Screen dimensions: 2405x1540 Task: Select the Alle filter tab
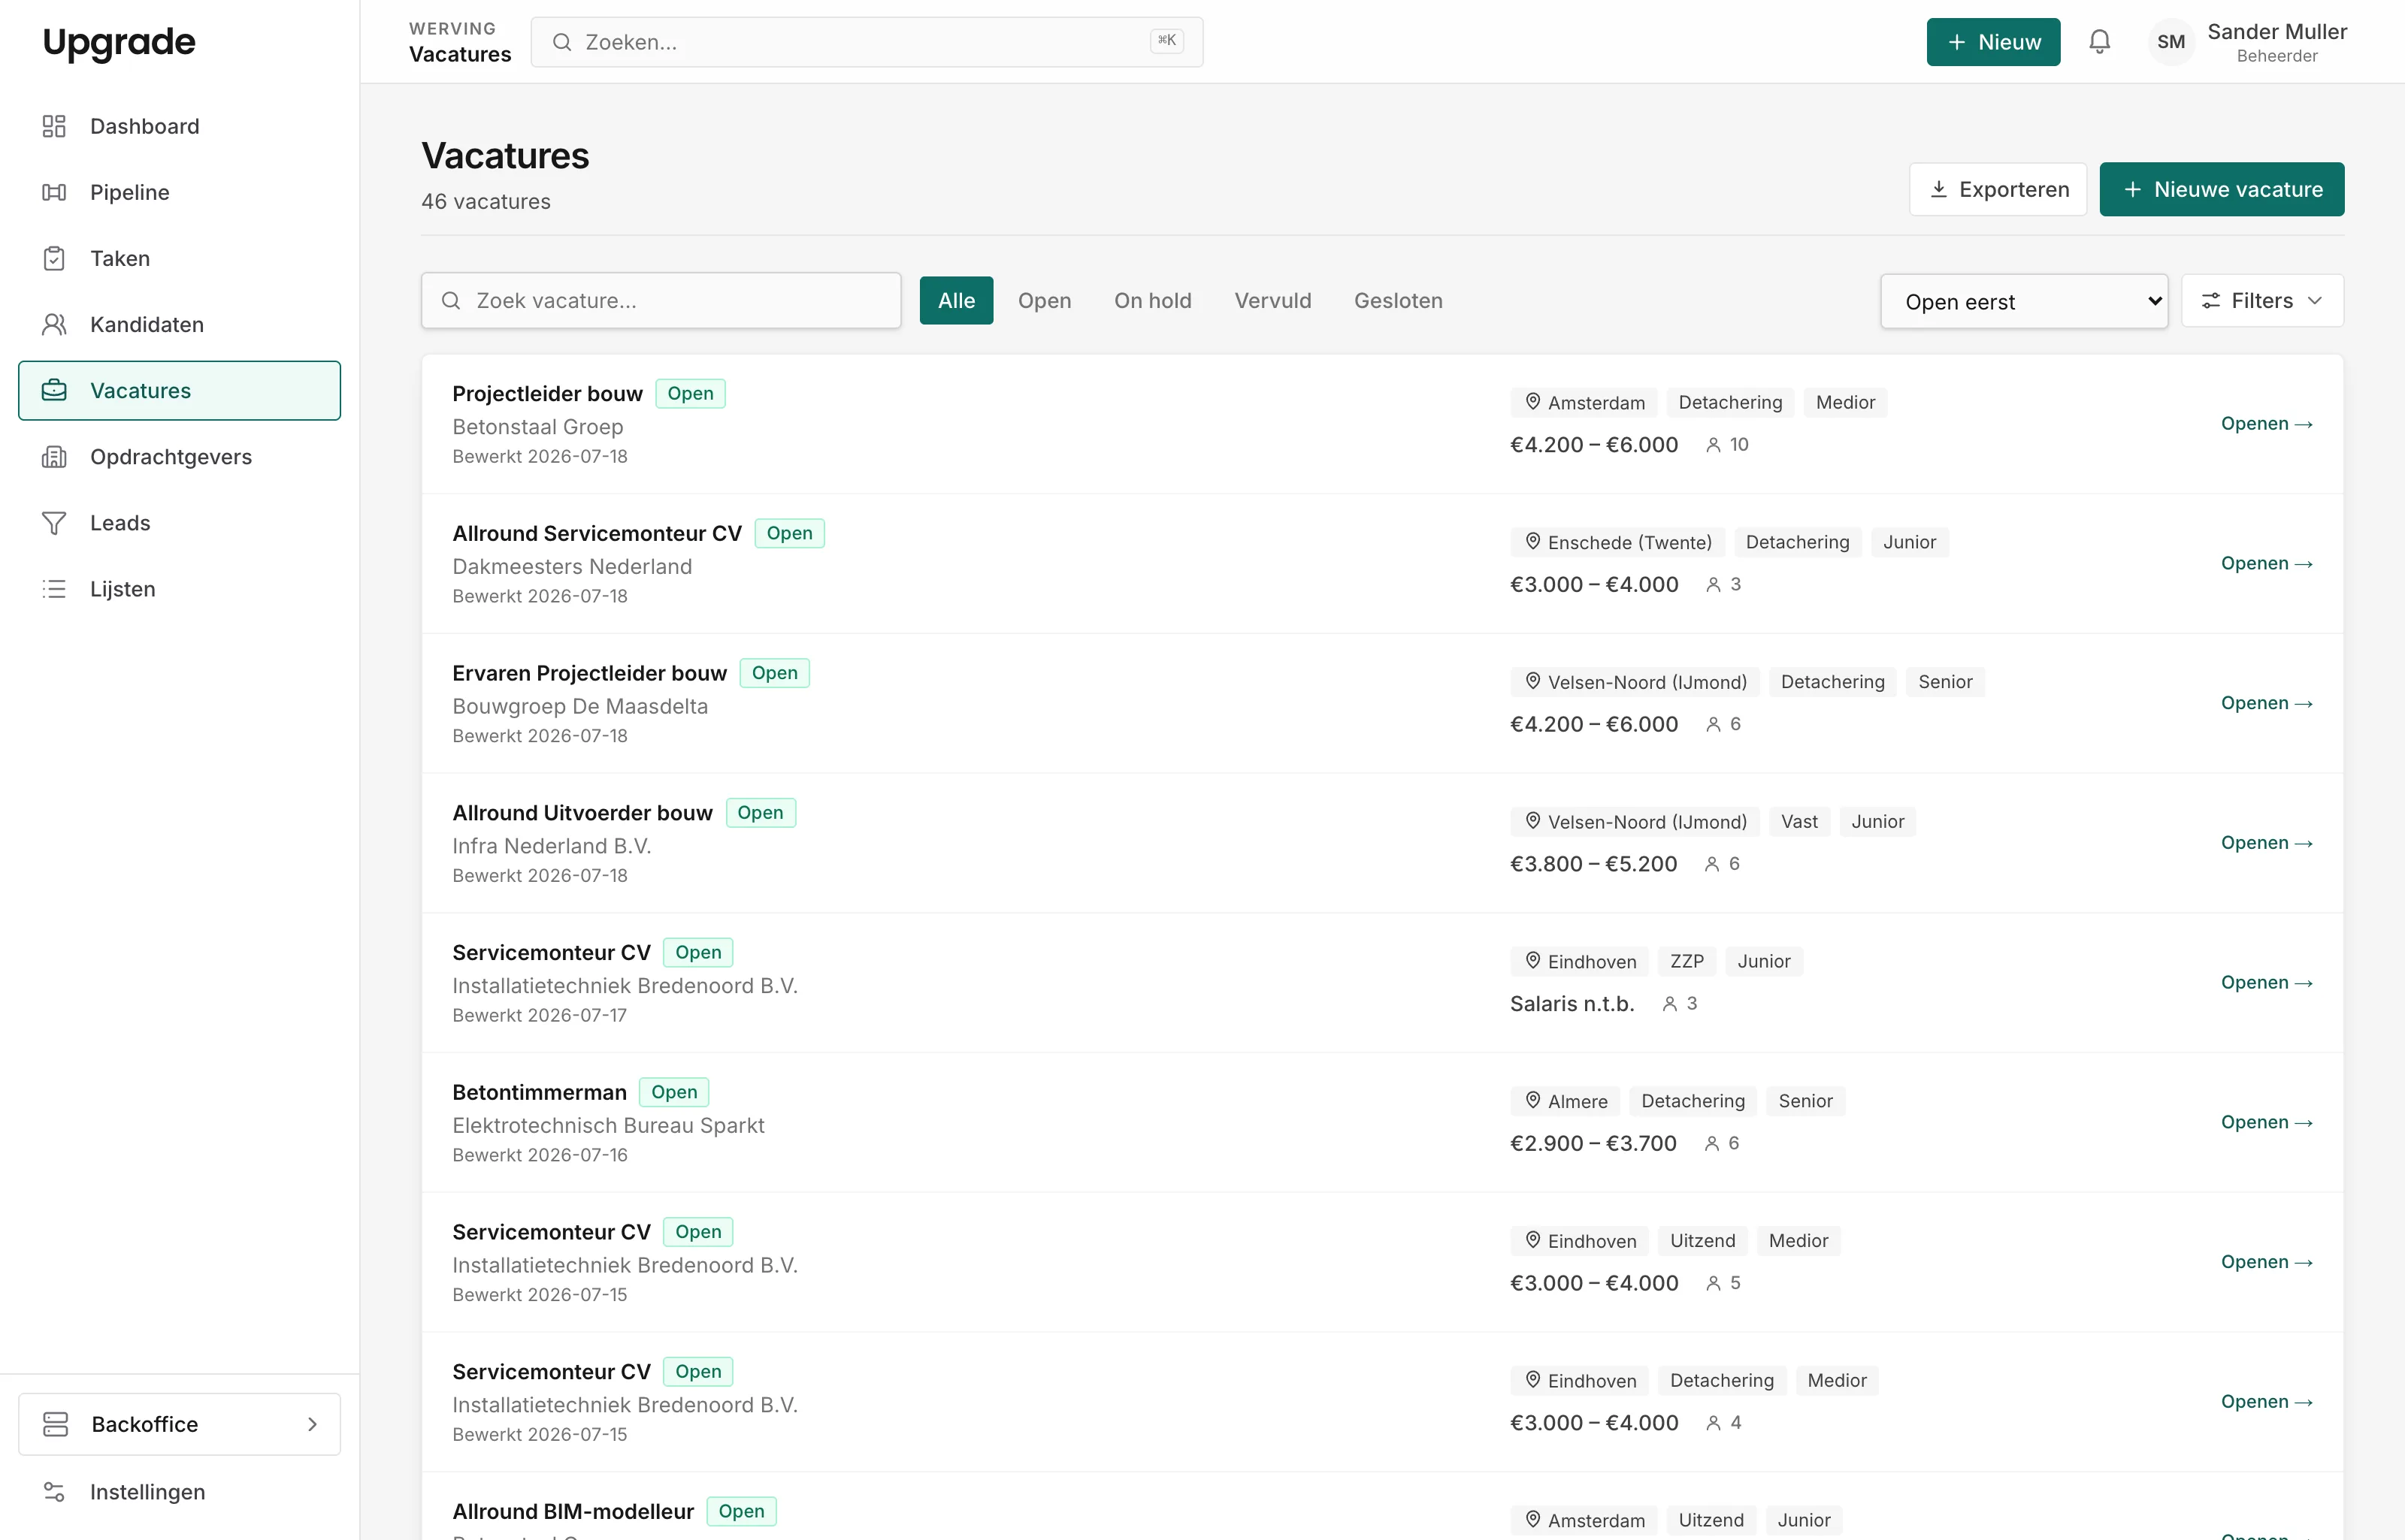point(957,300)
